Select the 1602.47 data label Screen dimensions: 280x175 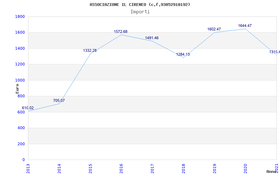click(x=214, y=29)
